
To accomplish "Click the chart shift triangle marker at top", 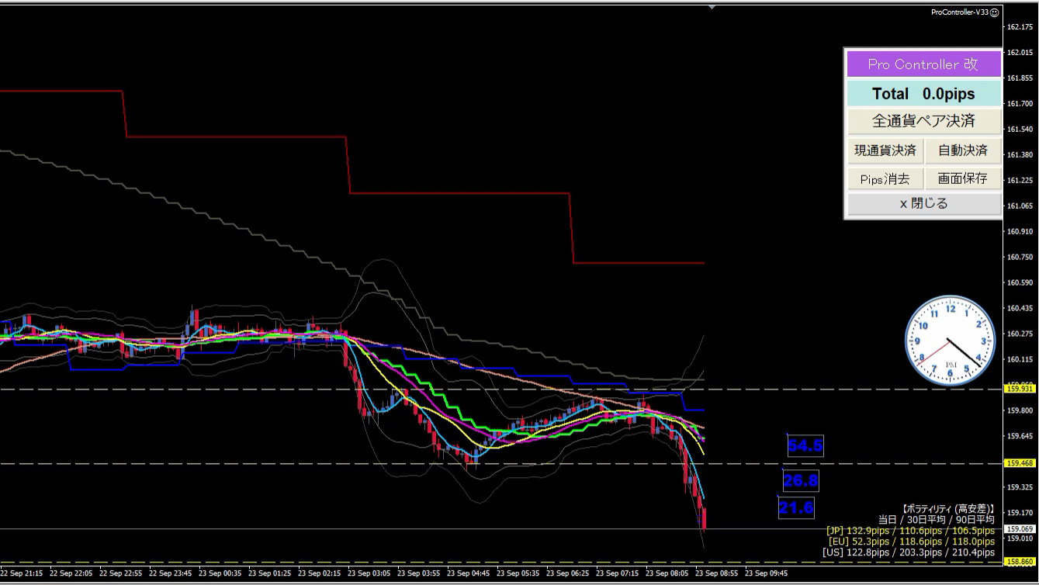I will (712, 7).
